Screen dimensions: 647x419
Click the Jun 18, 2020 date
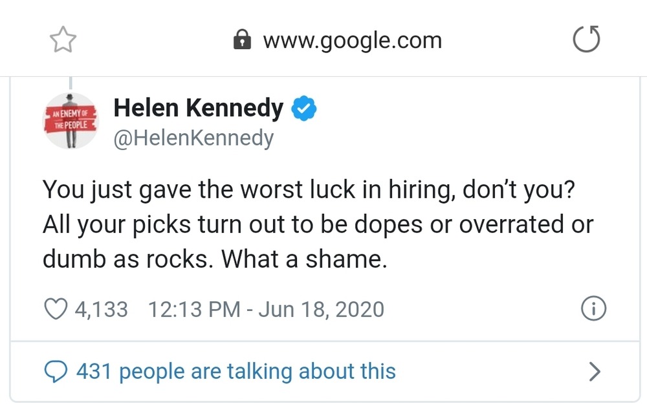click(x=321, y=309)
